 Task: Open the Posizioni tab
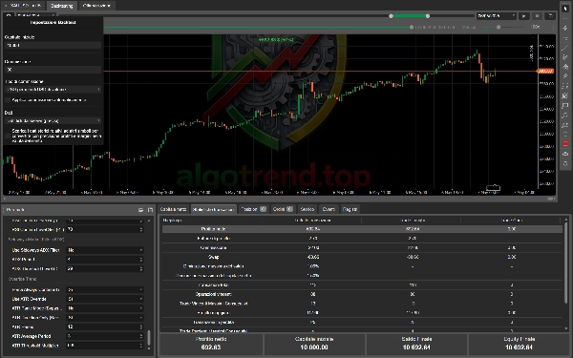point(253,209)
